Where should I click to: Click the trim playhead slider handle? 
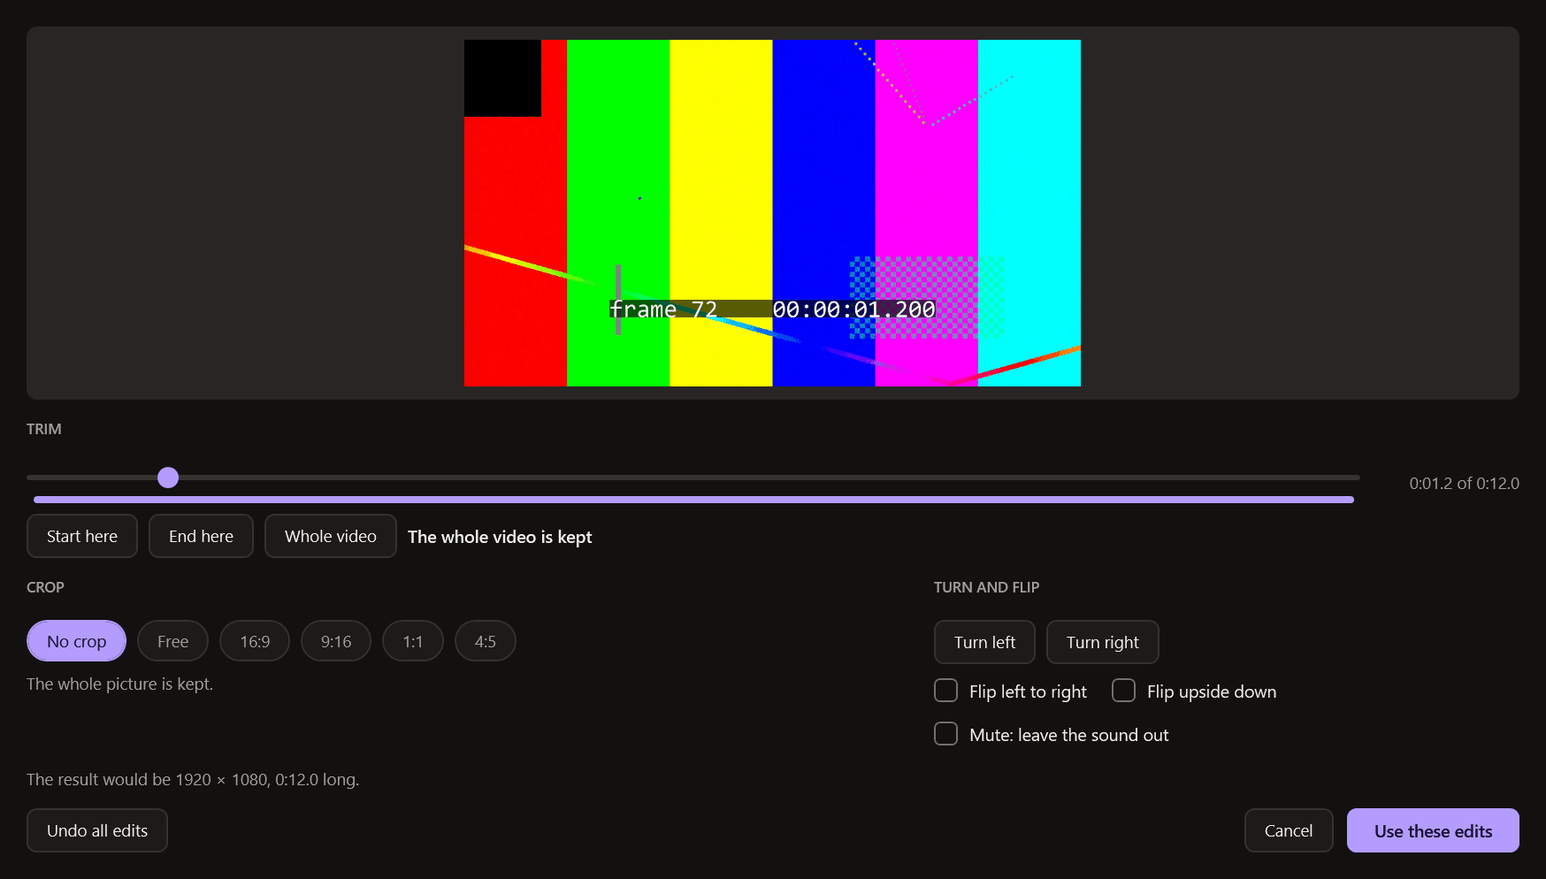168,478
